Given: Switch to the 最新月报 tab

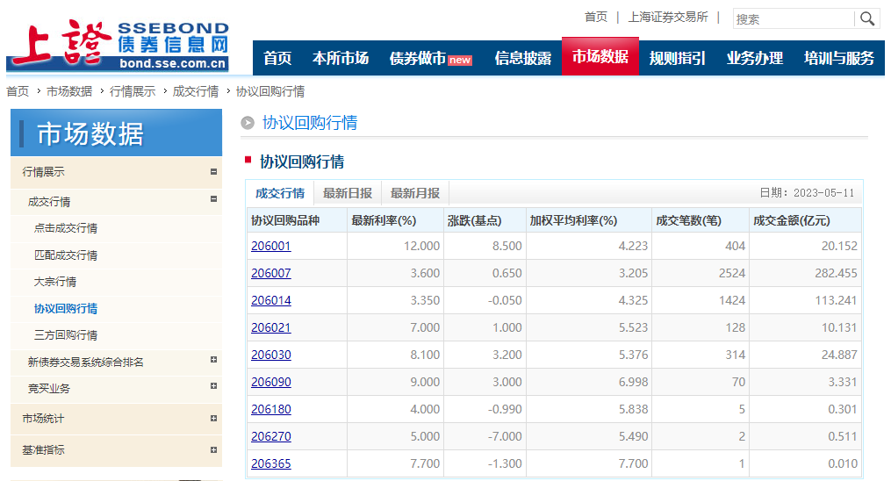Looking at the screenshot, I should pos(415,193).
